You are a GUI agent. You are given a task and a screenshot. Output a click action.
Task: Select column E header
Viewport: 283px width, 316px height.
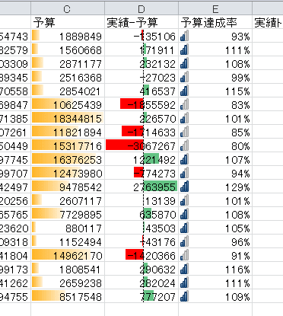215,9
